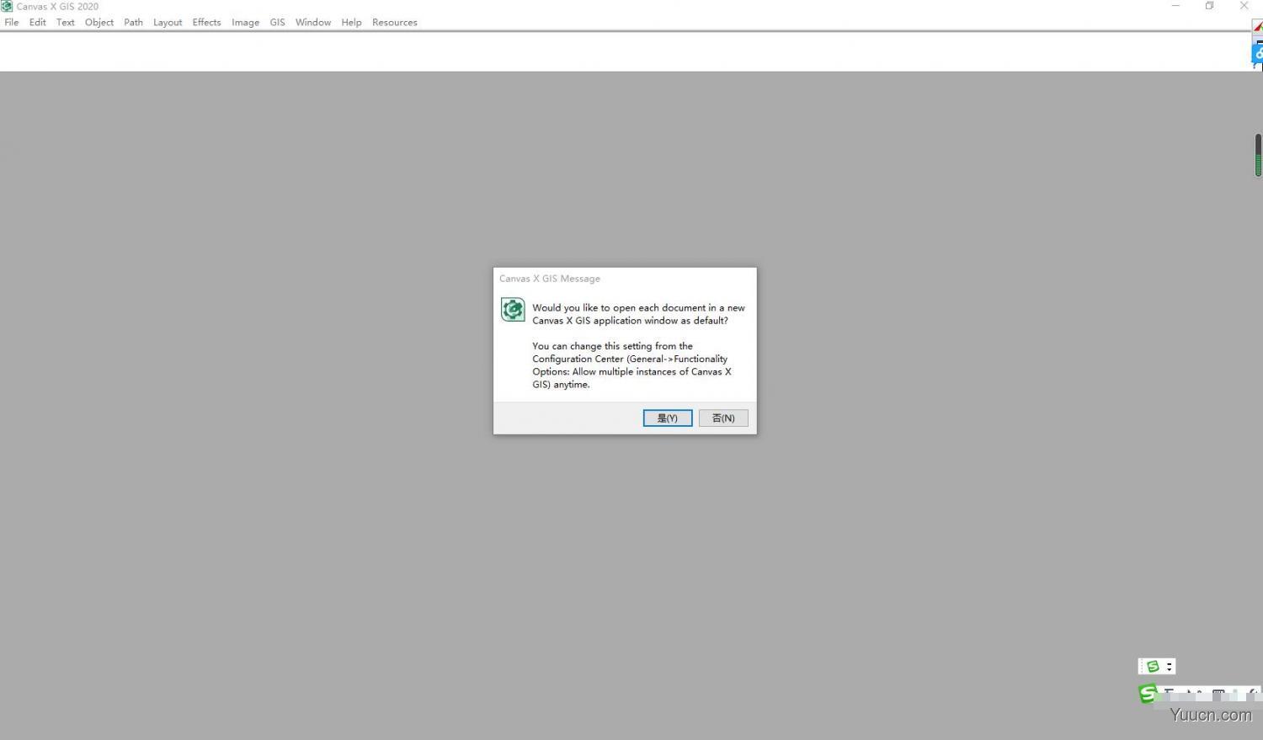
Task: Open the Edit menu
Action: (x=38, y=22)
